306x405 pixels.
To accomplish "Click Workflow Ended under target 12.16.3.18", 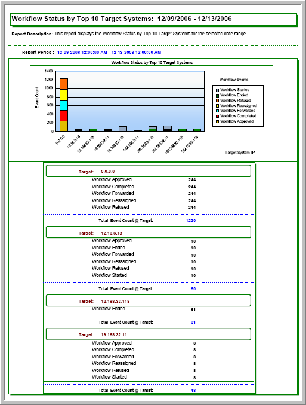I will [109, 248].
